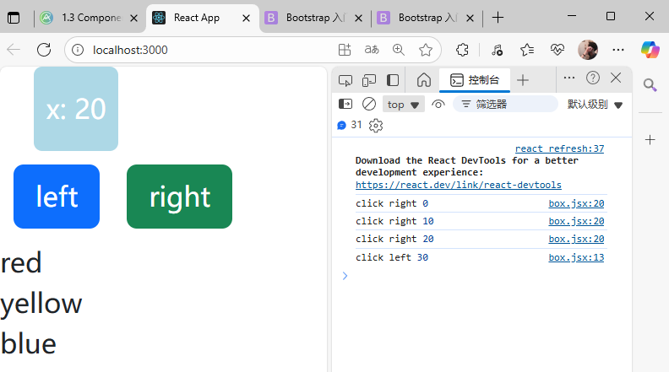Close the second Bootstrap tab
Viewport: 669px width, 372px height.
click(x=470, y=18)
